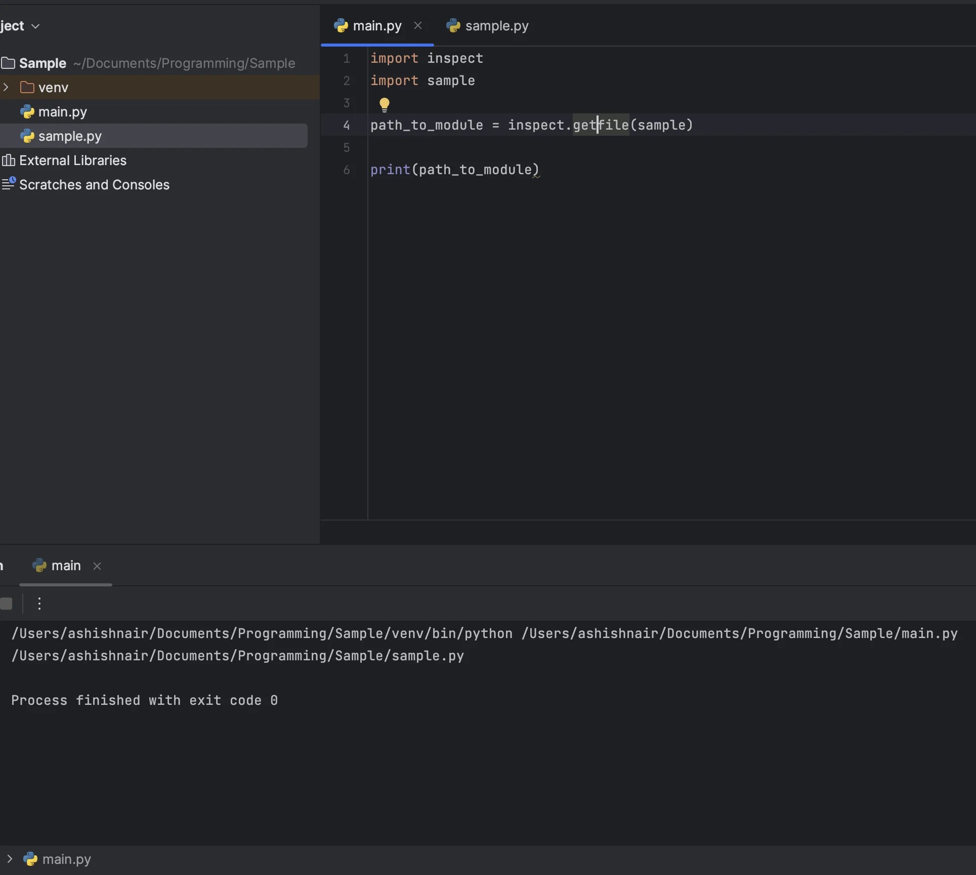Viewport: 976px width, 875px height.
Task: Click the Python icon beside sample.py in project tree
Action: [27, 136]
